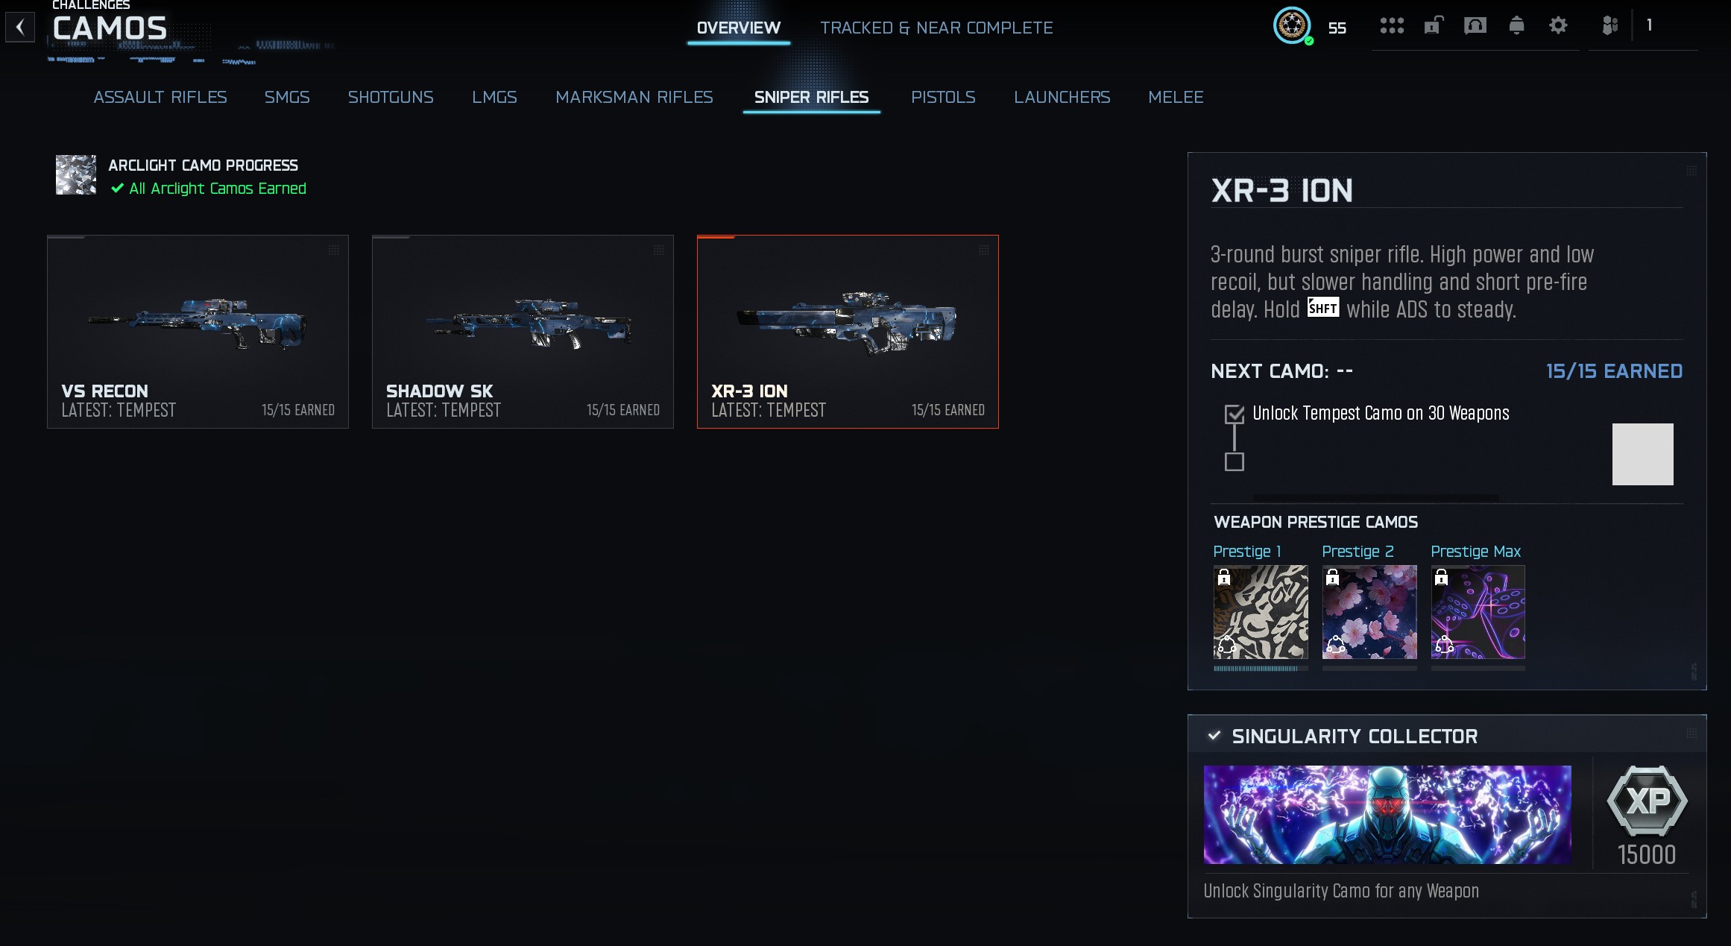Select the Shadow SK weapon card
The height and width of the screenshot is (946, 1731).
(x=523, y=332)
